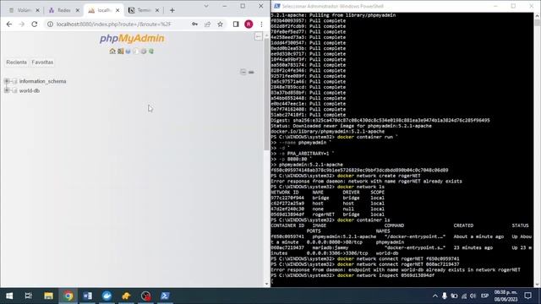
Task: Open the taskbar clock and date
Action: (505, 296)
